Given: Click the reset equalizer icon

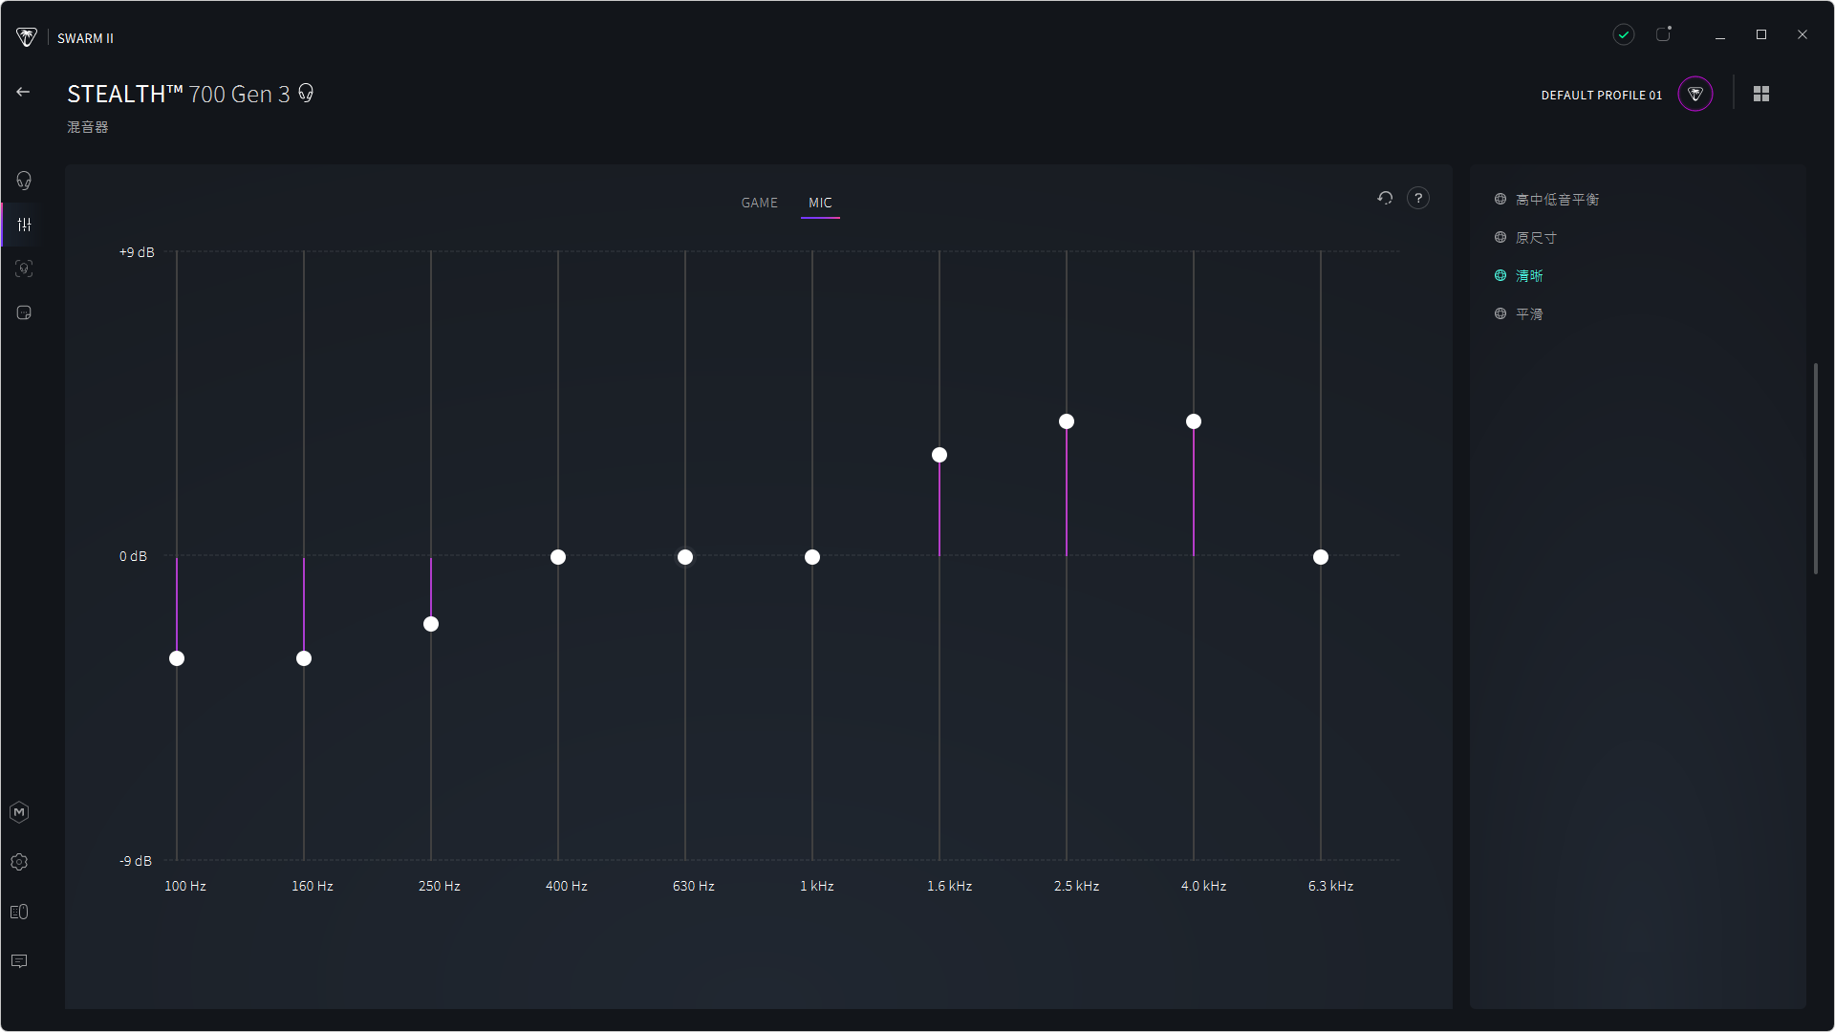Looking at the screenshot, I should tap(1385, 198).
